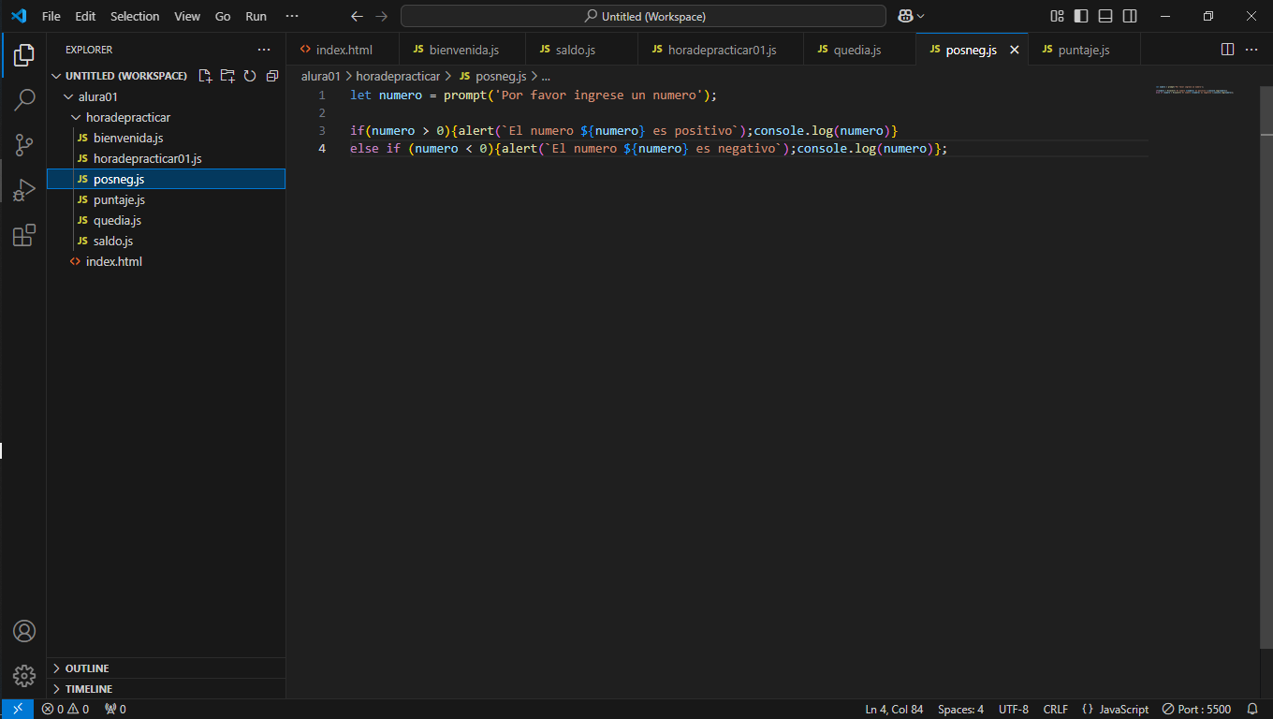Change indentation via Spaces: 4
The image size is (1273, 719).
(960, 709)
